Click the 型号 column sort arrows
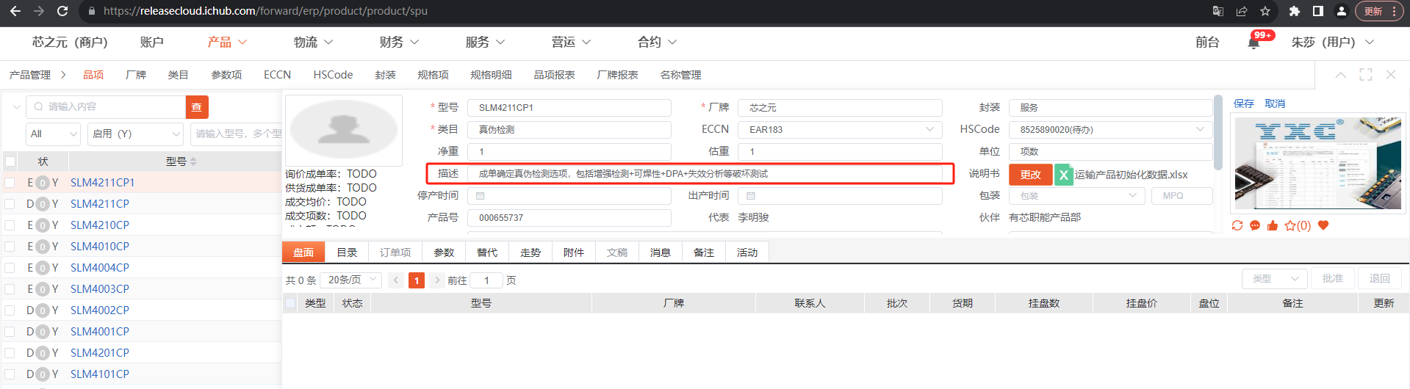Screen dimensions: 1410x389 point(193,161)
